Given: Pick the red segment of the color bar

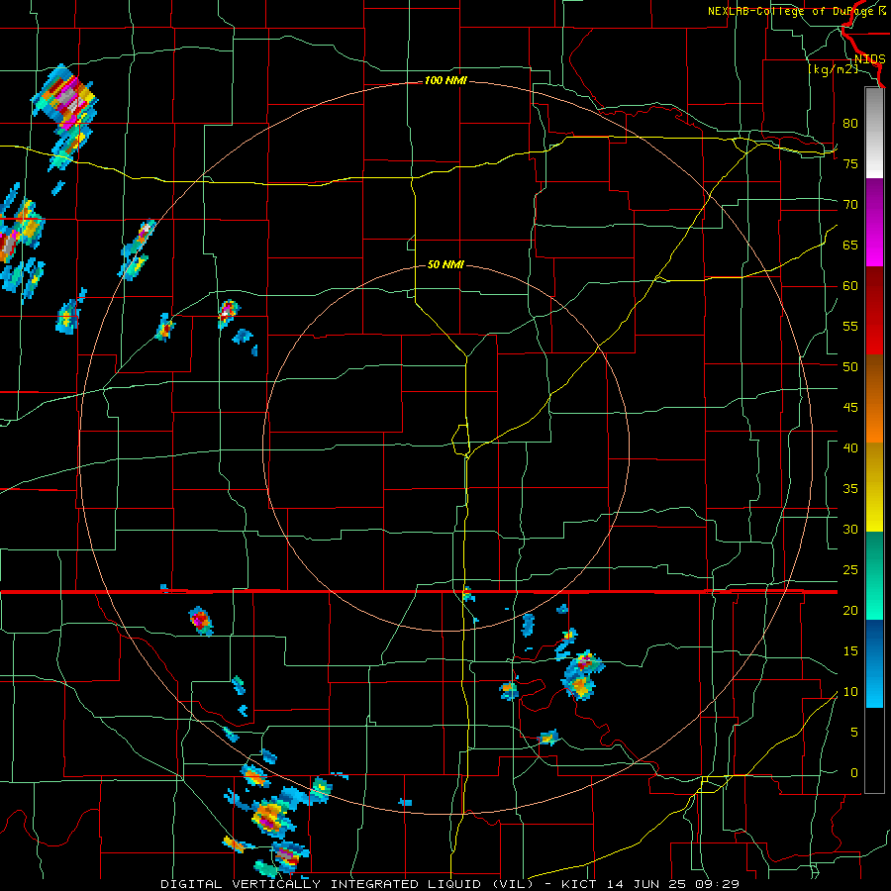Looking at the screenshot, I should click(x=874, y=311).
